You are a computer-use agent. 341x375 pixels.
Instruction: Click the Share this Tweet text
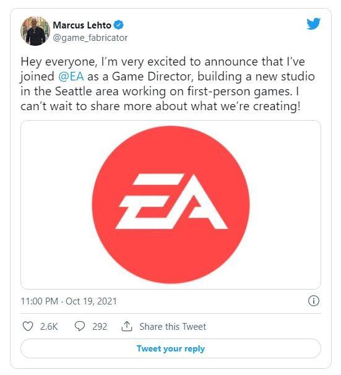(173, 327)
